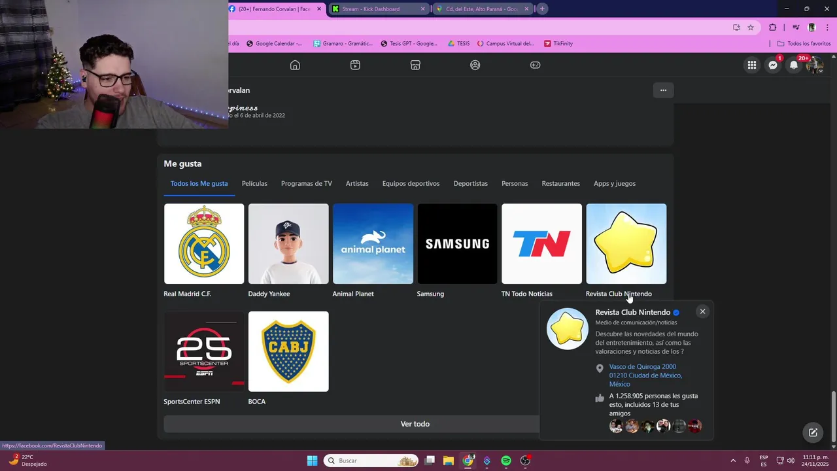Open the SportsCenter ESPN thumbnail
Screen dimensions: 837x471
204,351
